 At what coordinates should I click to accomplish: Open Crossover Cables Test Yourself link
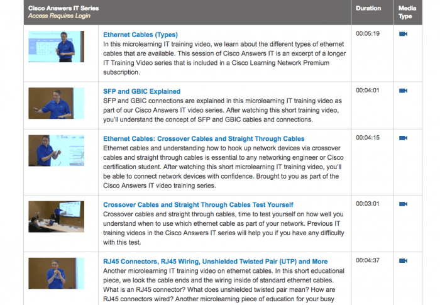click(198, 205)
